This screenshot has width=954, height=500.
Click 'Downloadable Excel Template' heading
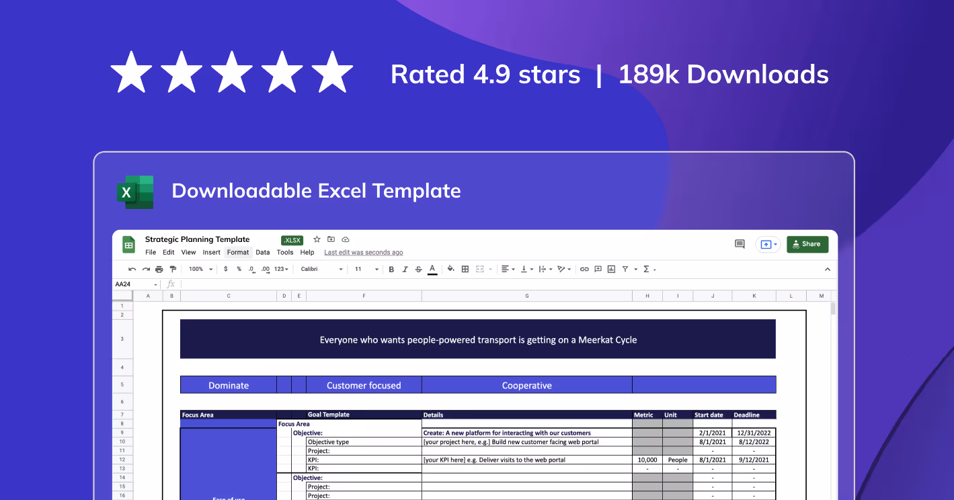[x=316, y=191]
